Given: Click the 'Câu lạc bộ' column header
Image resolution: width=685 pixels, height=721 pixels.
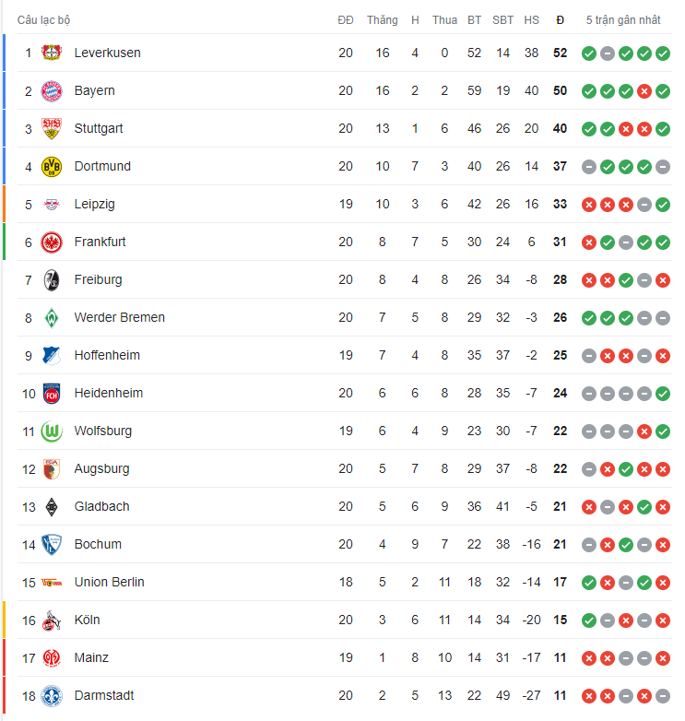Looking at the screenshot, I should tap(43, 20).
